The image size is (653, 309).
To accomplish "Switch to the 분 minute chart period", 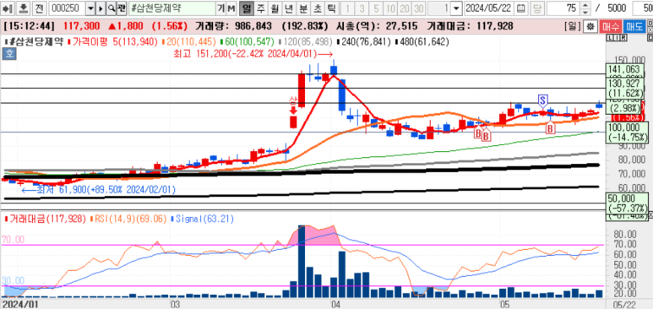I will 302,8.
